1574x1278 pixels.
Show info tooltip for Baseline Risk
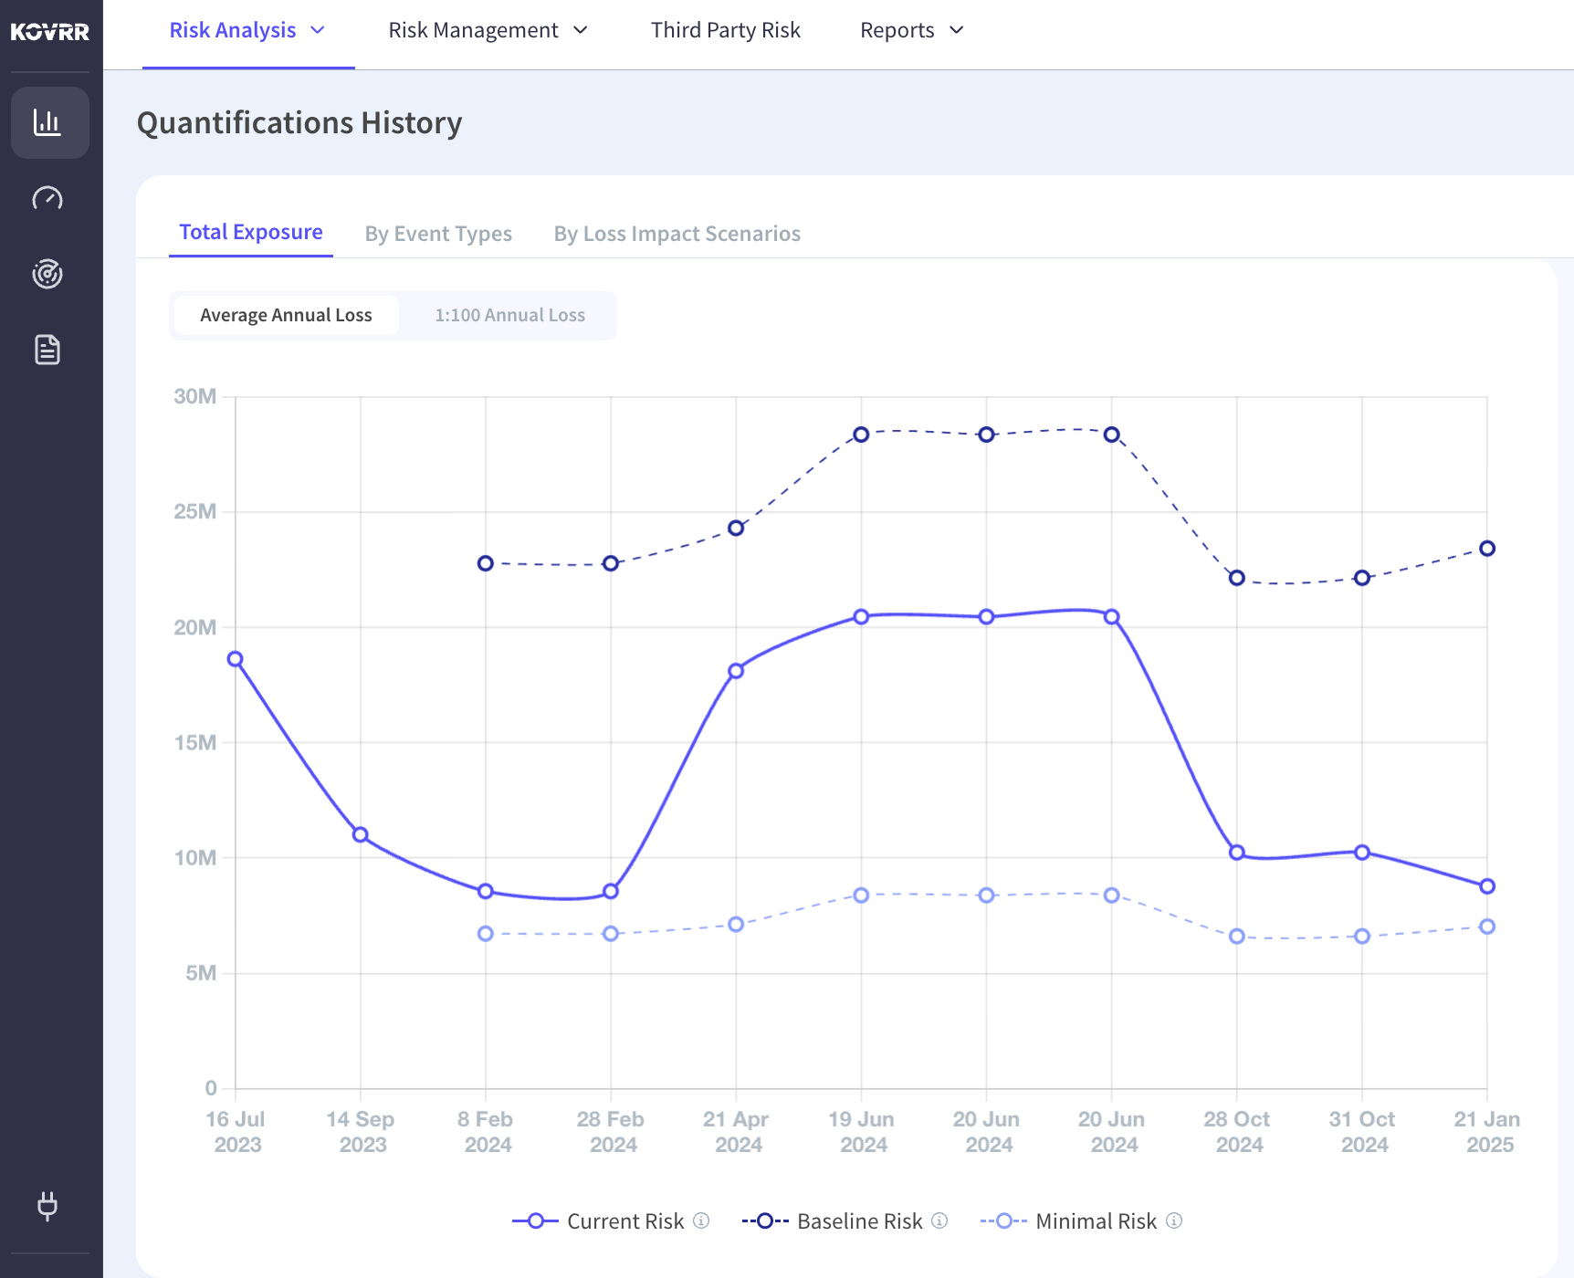[939, 1220]
